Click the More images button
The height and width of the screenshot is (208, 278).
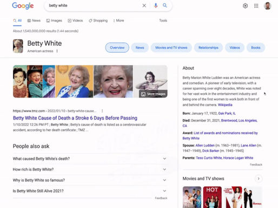(x=153, y=94)
